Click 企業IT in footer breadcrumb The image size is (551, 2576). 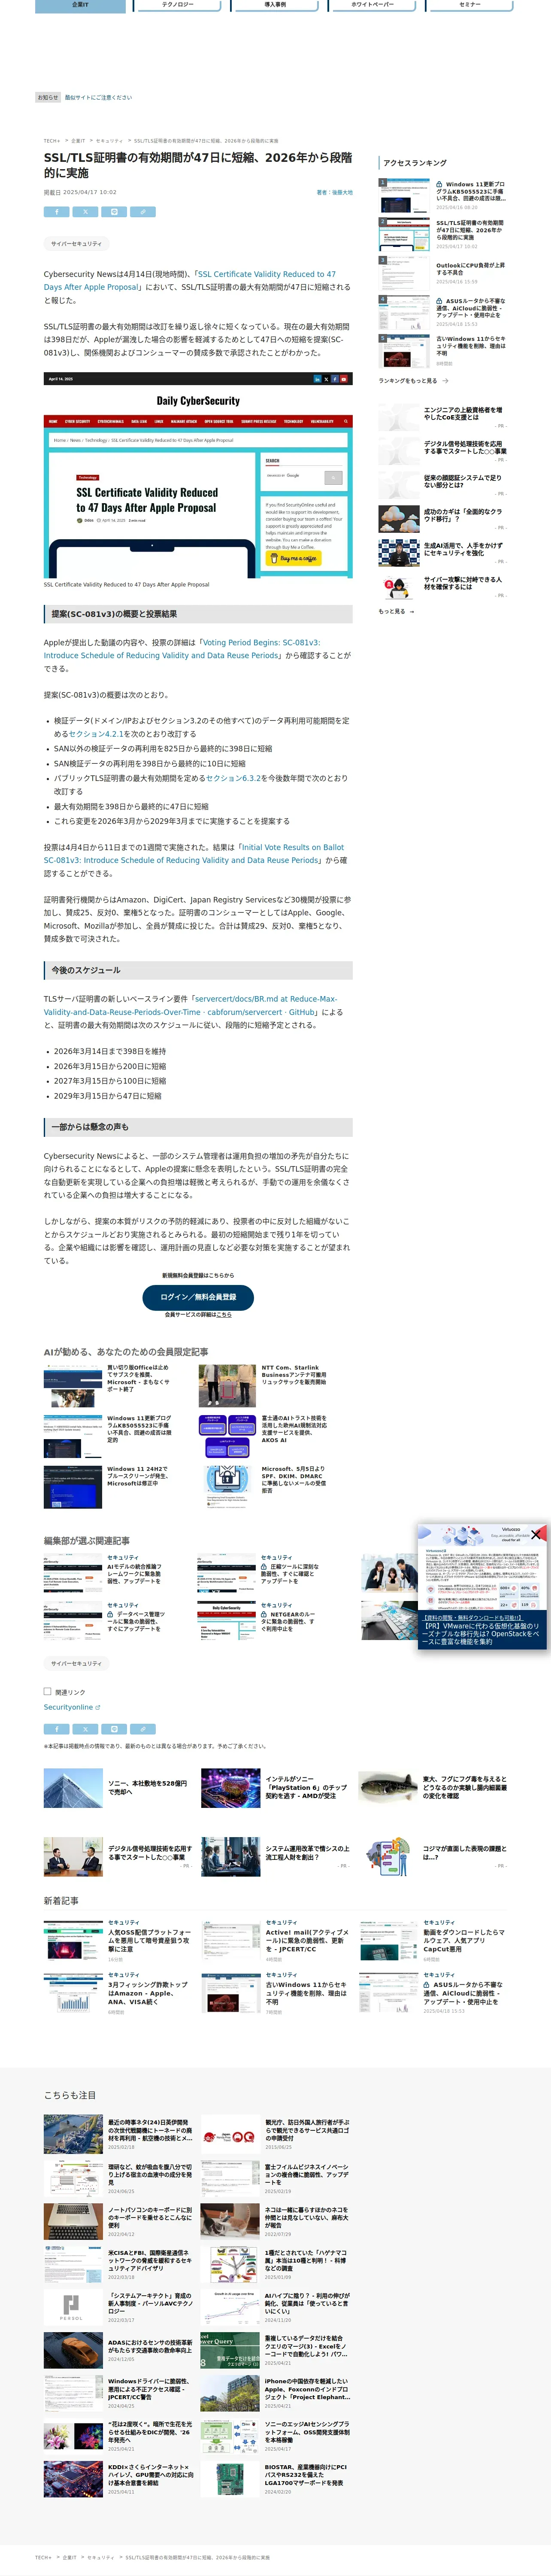[69, 2558]
